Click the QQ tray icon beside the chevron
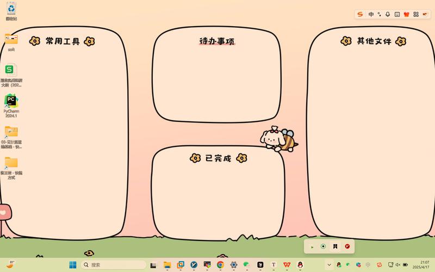 (x=339, y=265)
